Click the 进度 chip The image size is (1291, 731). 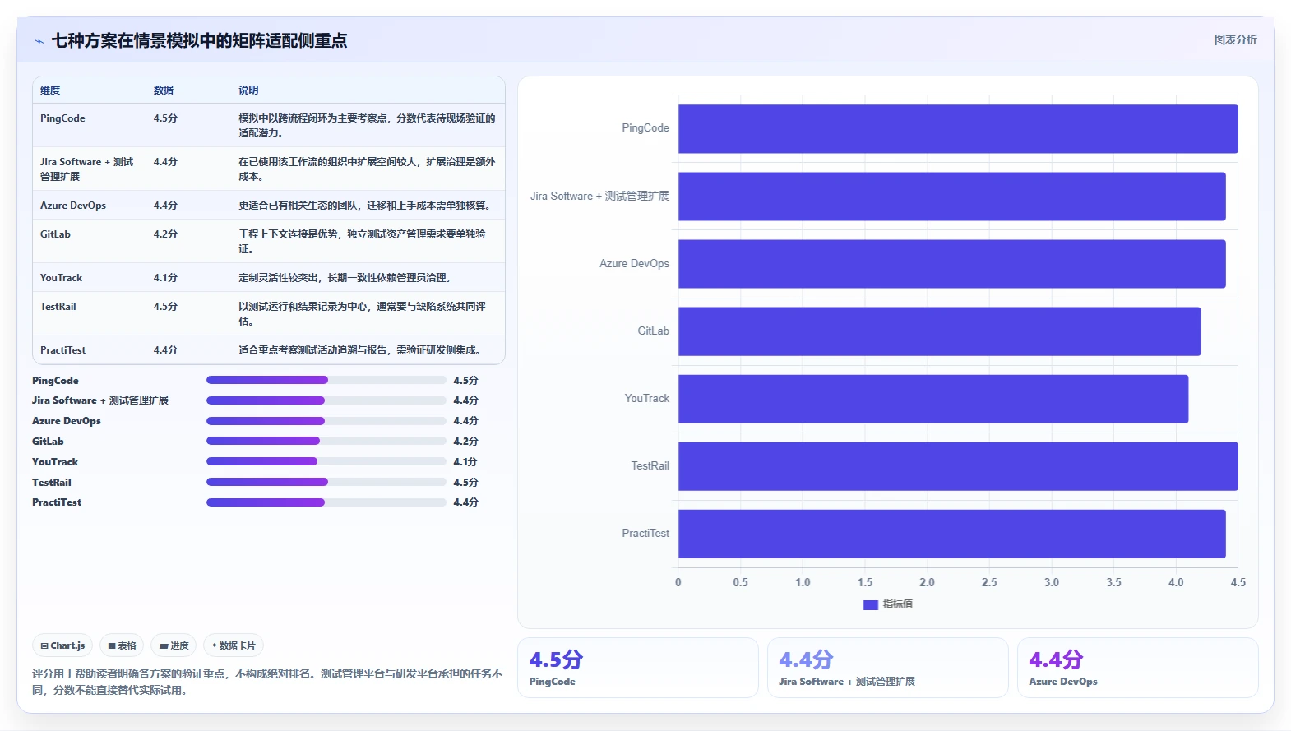point(174,645)
